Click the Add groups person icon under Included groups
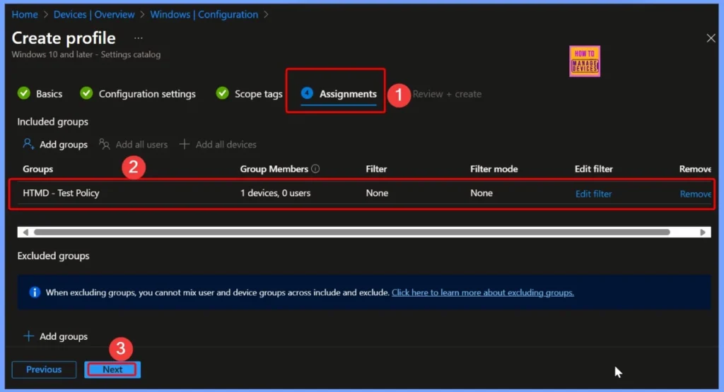 28,144
